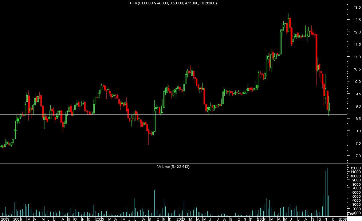Select the 11.5 price axis label

[357, 44]
